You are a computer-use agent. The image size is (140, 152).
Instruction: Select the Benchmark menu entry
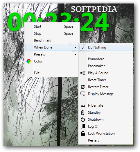tap(52, 40)
